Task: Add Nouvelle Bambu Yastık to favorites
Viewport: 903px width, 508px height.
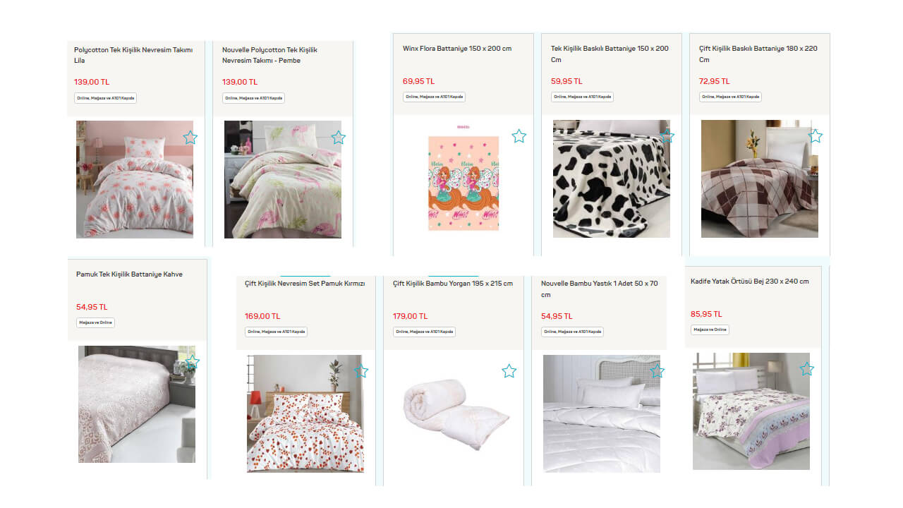Action: coord(657,370)
